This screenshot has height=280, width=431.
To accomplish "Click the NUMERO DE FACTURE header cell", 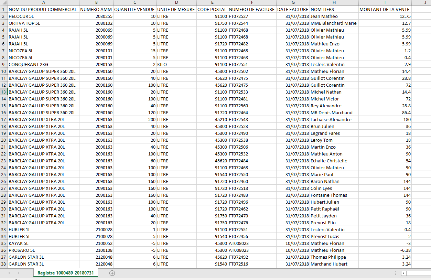I will tap(252, 9).
